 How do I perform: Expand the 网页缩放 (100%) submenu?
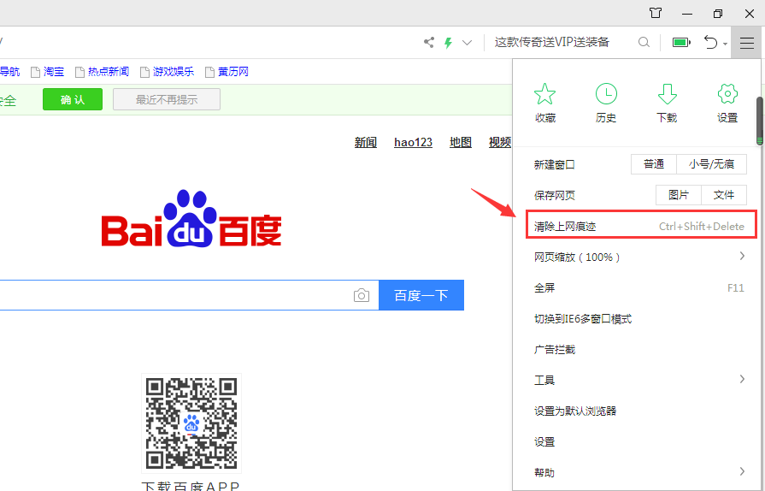(742, 257)
